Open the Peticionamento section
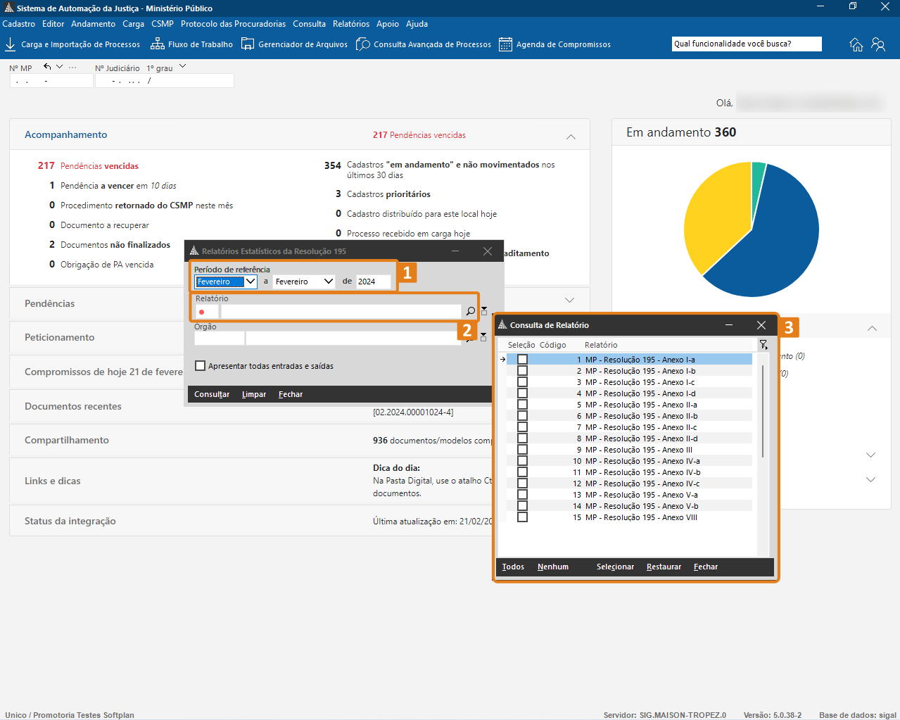This screenshot has width=900, height=720. pyautogui.click(x=60, y=338)
